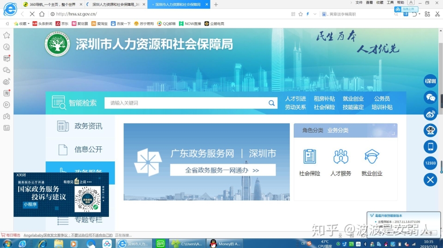Image resolution: width=443 pixels, height=248 pixels.
Task: Toggle speed mode lightning icon
Action: [x=308, y=14]
